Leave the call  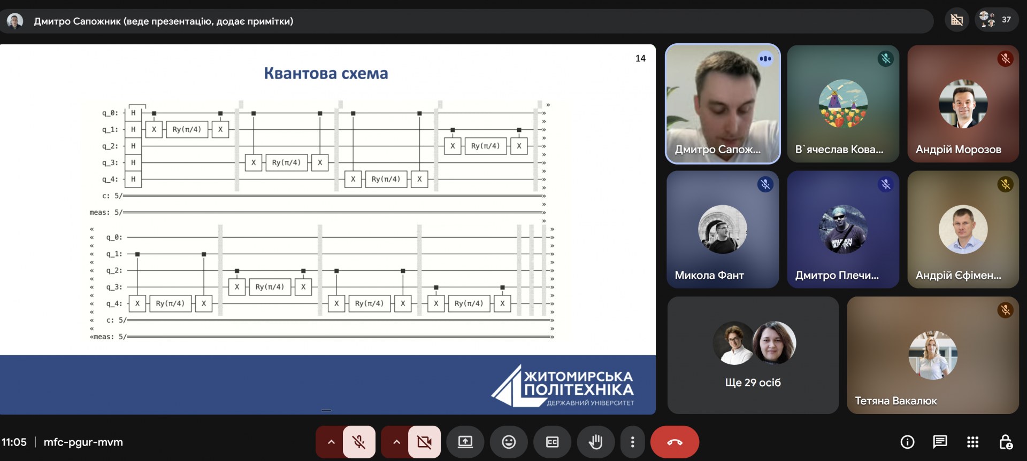pos(675,442)
